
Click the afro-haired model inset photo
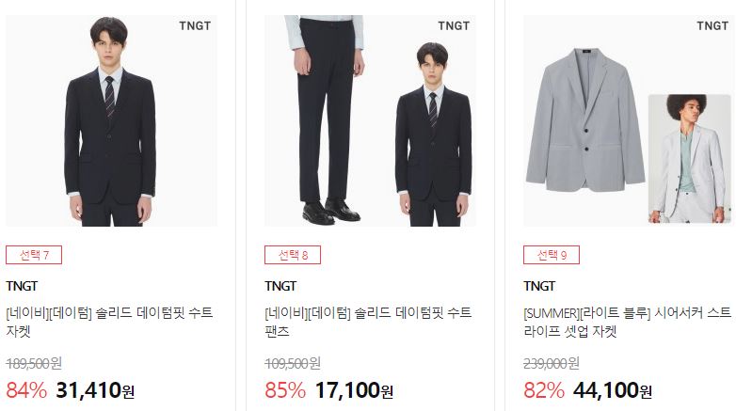coord(690,159)
